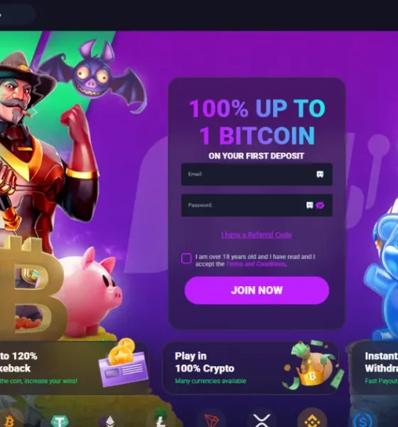
Task: Toggle password visibility eye icon
Action: 321,205
